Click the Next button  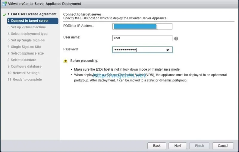point(178,146)
